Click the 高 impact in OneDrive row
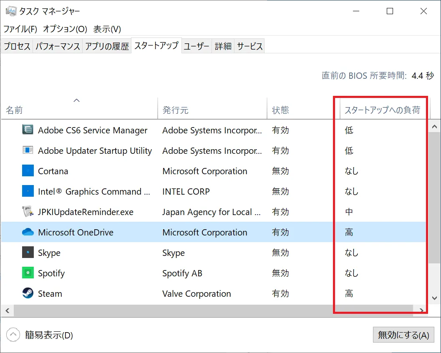 [349, 232]
